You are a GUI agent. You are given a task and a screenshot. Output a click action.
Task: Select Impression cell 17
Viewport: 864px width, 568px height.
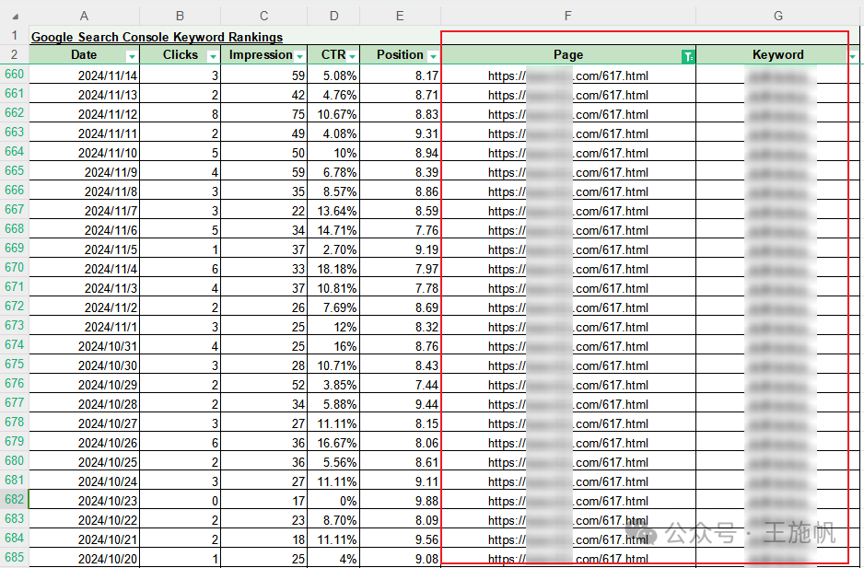264,501
